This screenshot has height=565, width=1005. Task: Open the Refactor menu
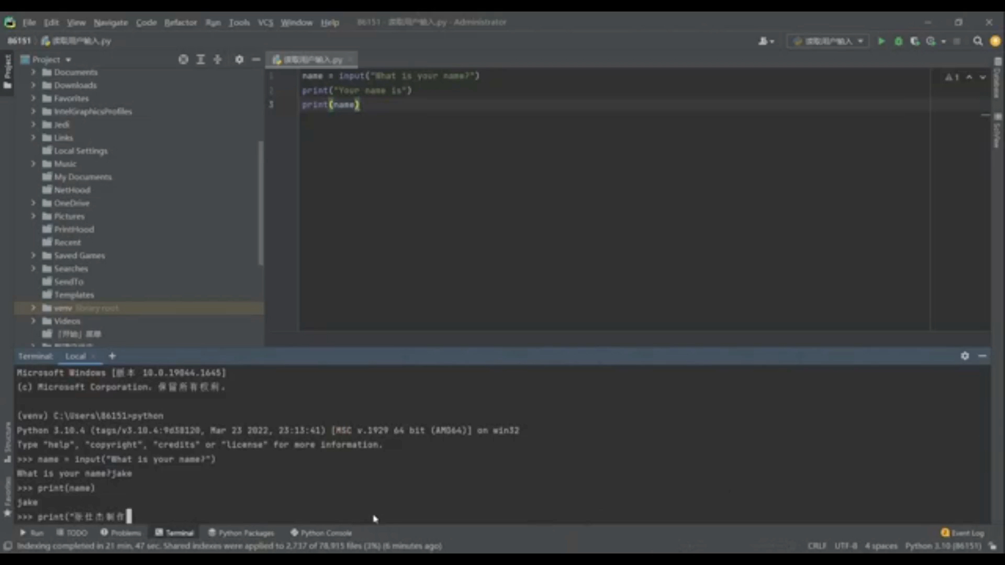pos(180,22)
